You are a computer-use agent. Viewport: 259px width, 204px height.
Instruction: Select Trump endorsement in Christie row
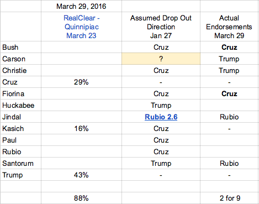point(229,70)
